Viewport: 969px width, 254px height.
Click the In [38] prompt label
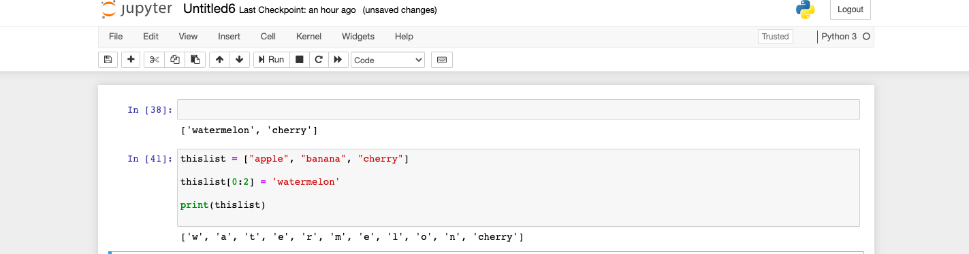coord(150,109)
